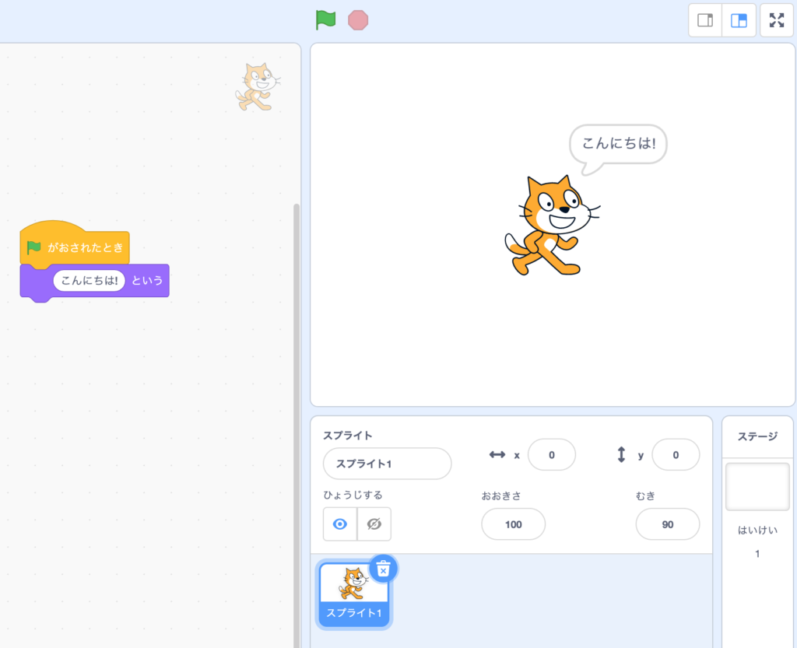Viewport: 797px width, 648px height.
Task: Show the sprite using the eye icon
Action: coord(340,524)
